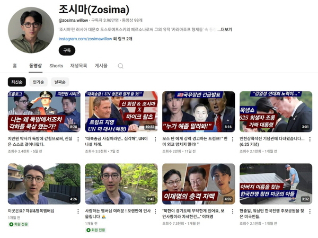Open more options for 지만원 박사 video
This screenshot has width=318, height=238.
[x=78, y=139]
